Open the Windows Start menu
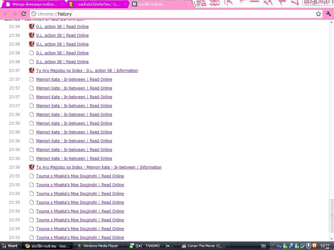334x250 pixels. point(9,246)
